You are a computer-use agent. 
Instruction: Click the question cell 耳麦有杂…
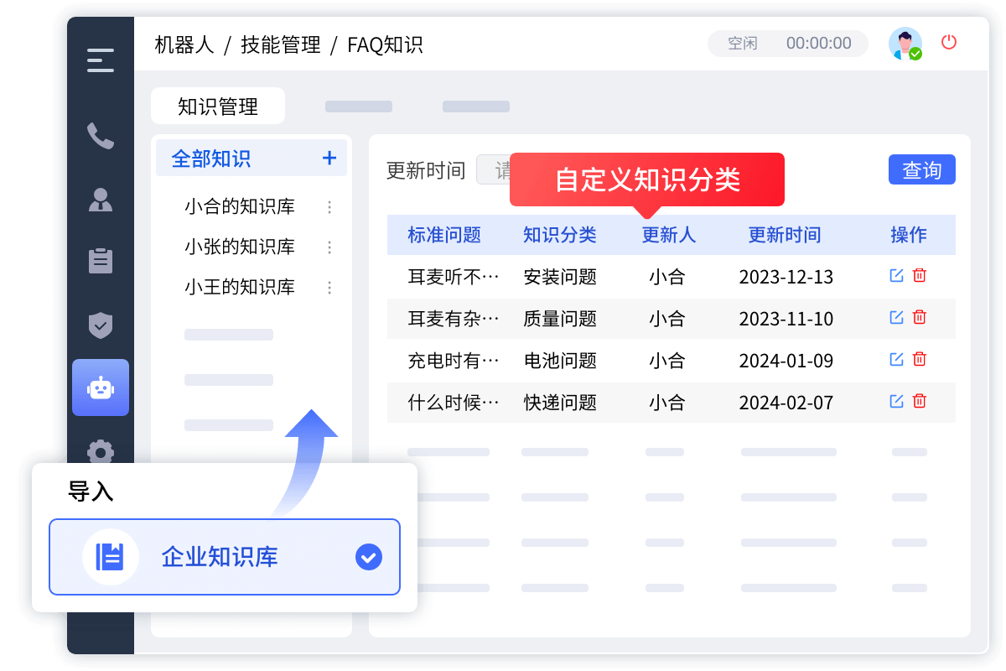[454, 319]
